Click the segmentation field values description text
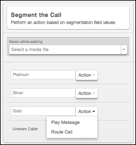 point(63,22)
